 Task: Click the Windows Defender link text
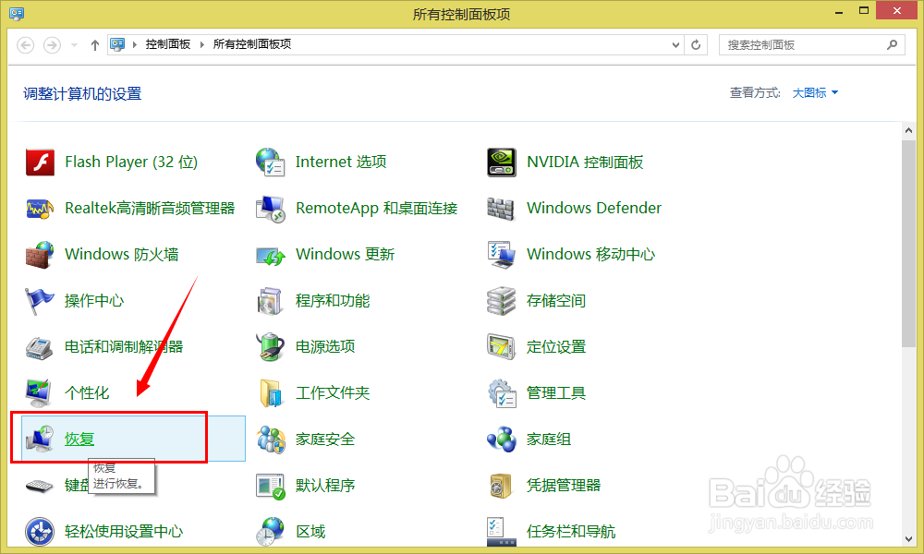594,208
